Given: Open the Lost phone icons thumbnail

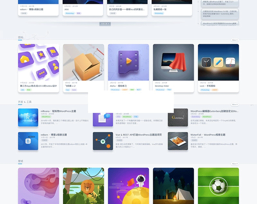Looking at the screenshot, I should (218, 62).
